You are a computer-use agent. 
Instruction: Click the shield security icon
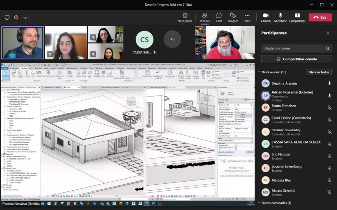[7, 17]
